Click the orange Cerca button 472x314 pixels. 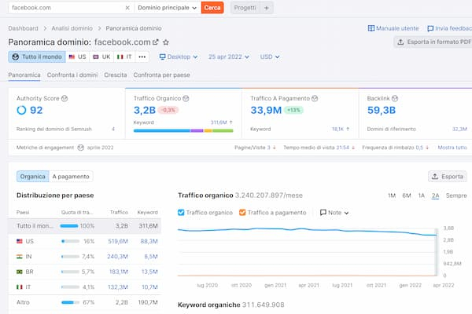pos(212,8)
